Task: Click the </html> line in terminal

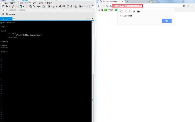Action: [4, 52]
